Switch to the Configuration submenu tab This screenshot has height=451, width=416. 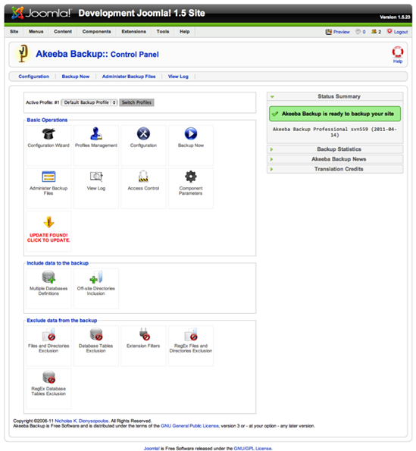point(33,77)
